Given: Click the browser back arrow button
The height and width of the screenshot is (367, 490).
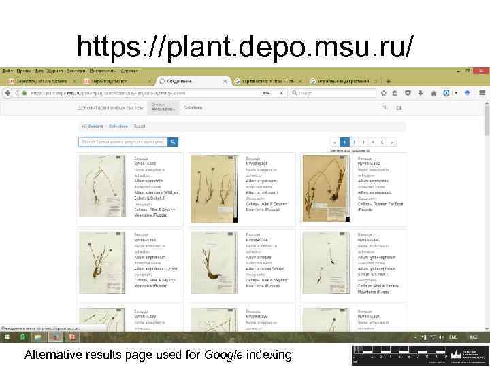Looking at the screenshot, I should (x=7, y=93).
